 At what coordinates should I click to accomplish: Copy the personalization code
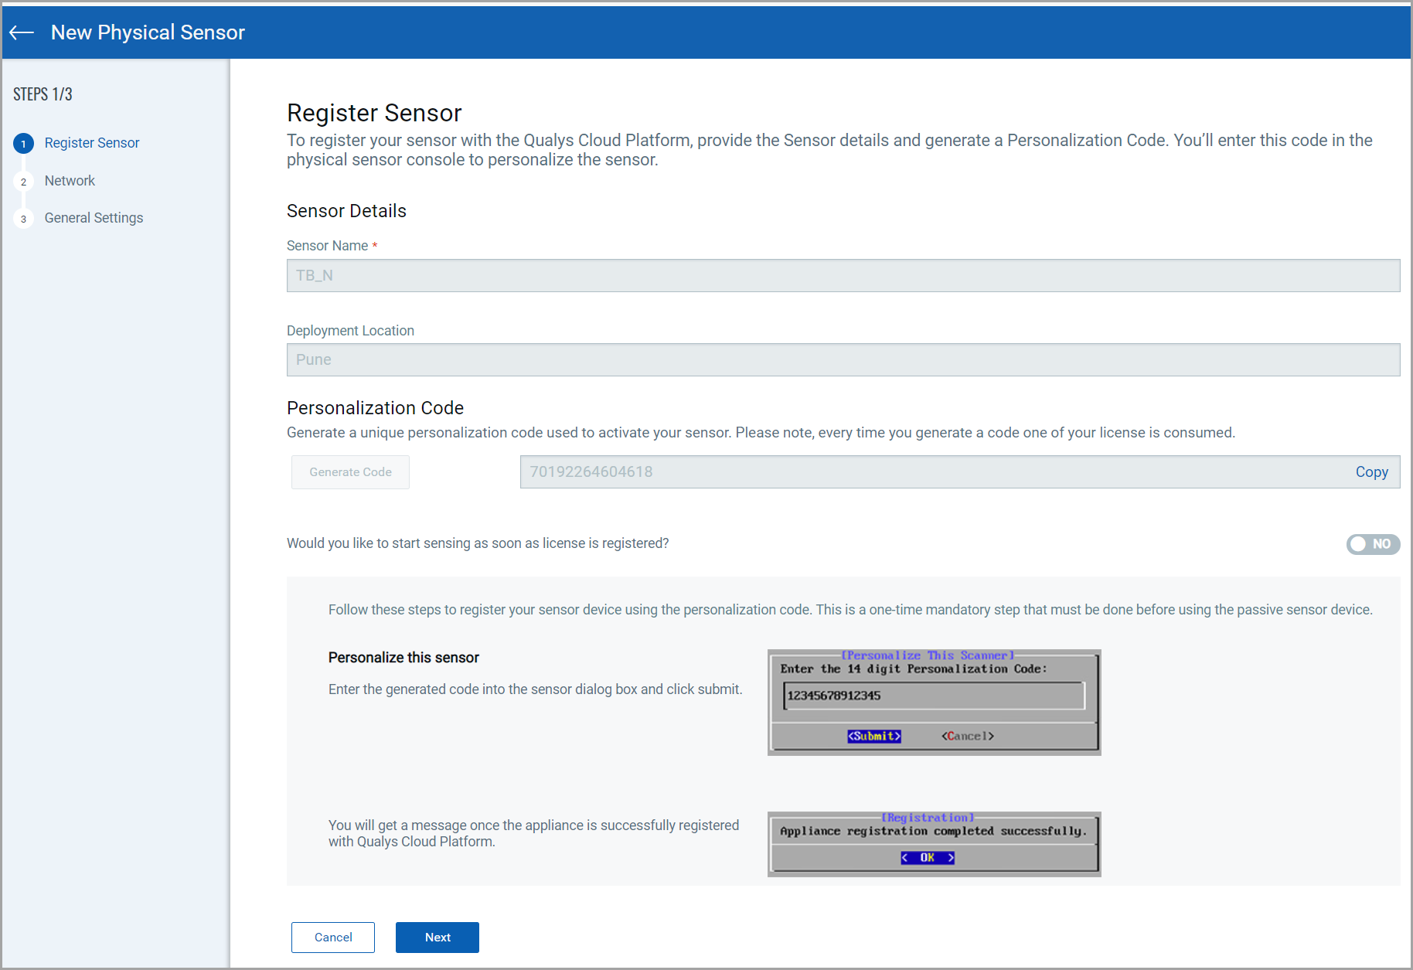tap(1371, 471)
